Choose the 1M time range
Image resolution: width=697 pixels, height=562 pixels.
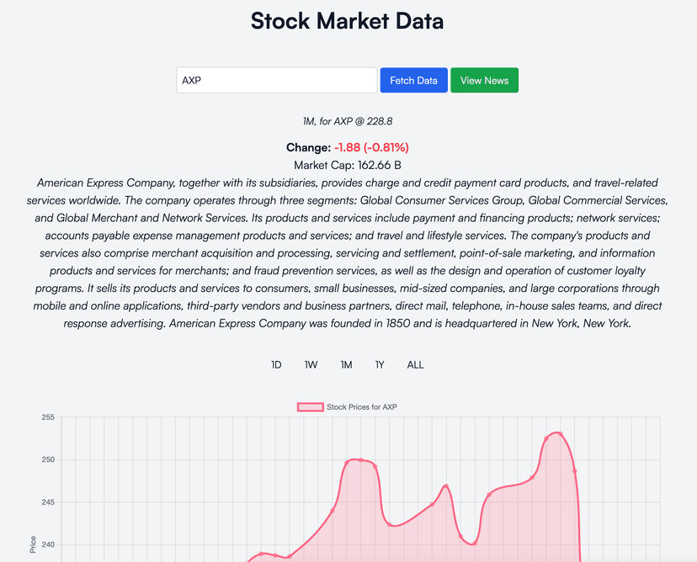[x=346, y=365]
